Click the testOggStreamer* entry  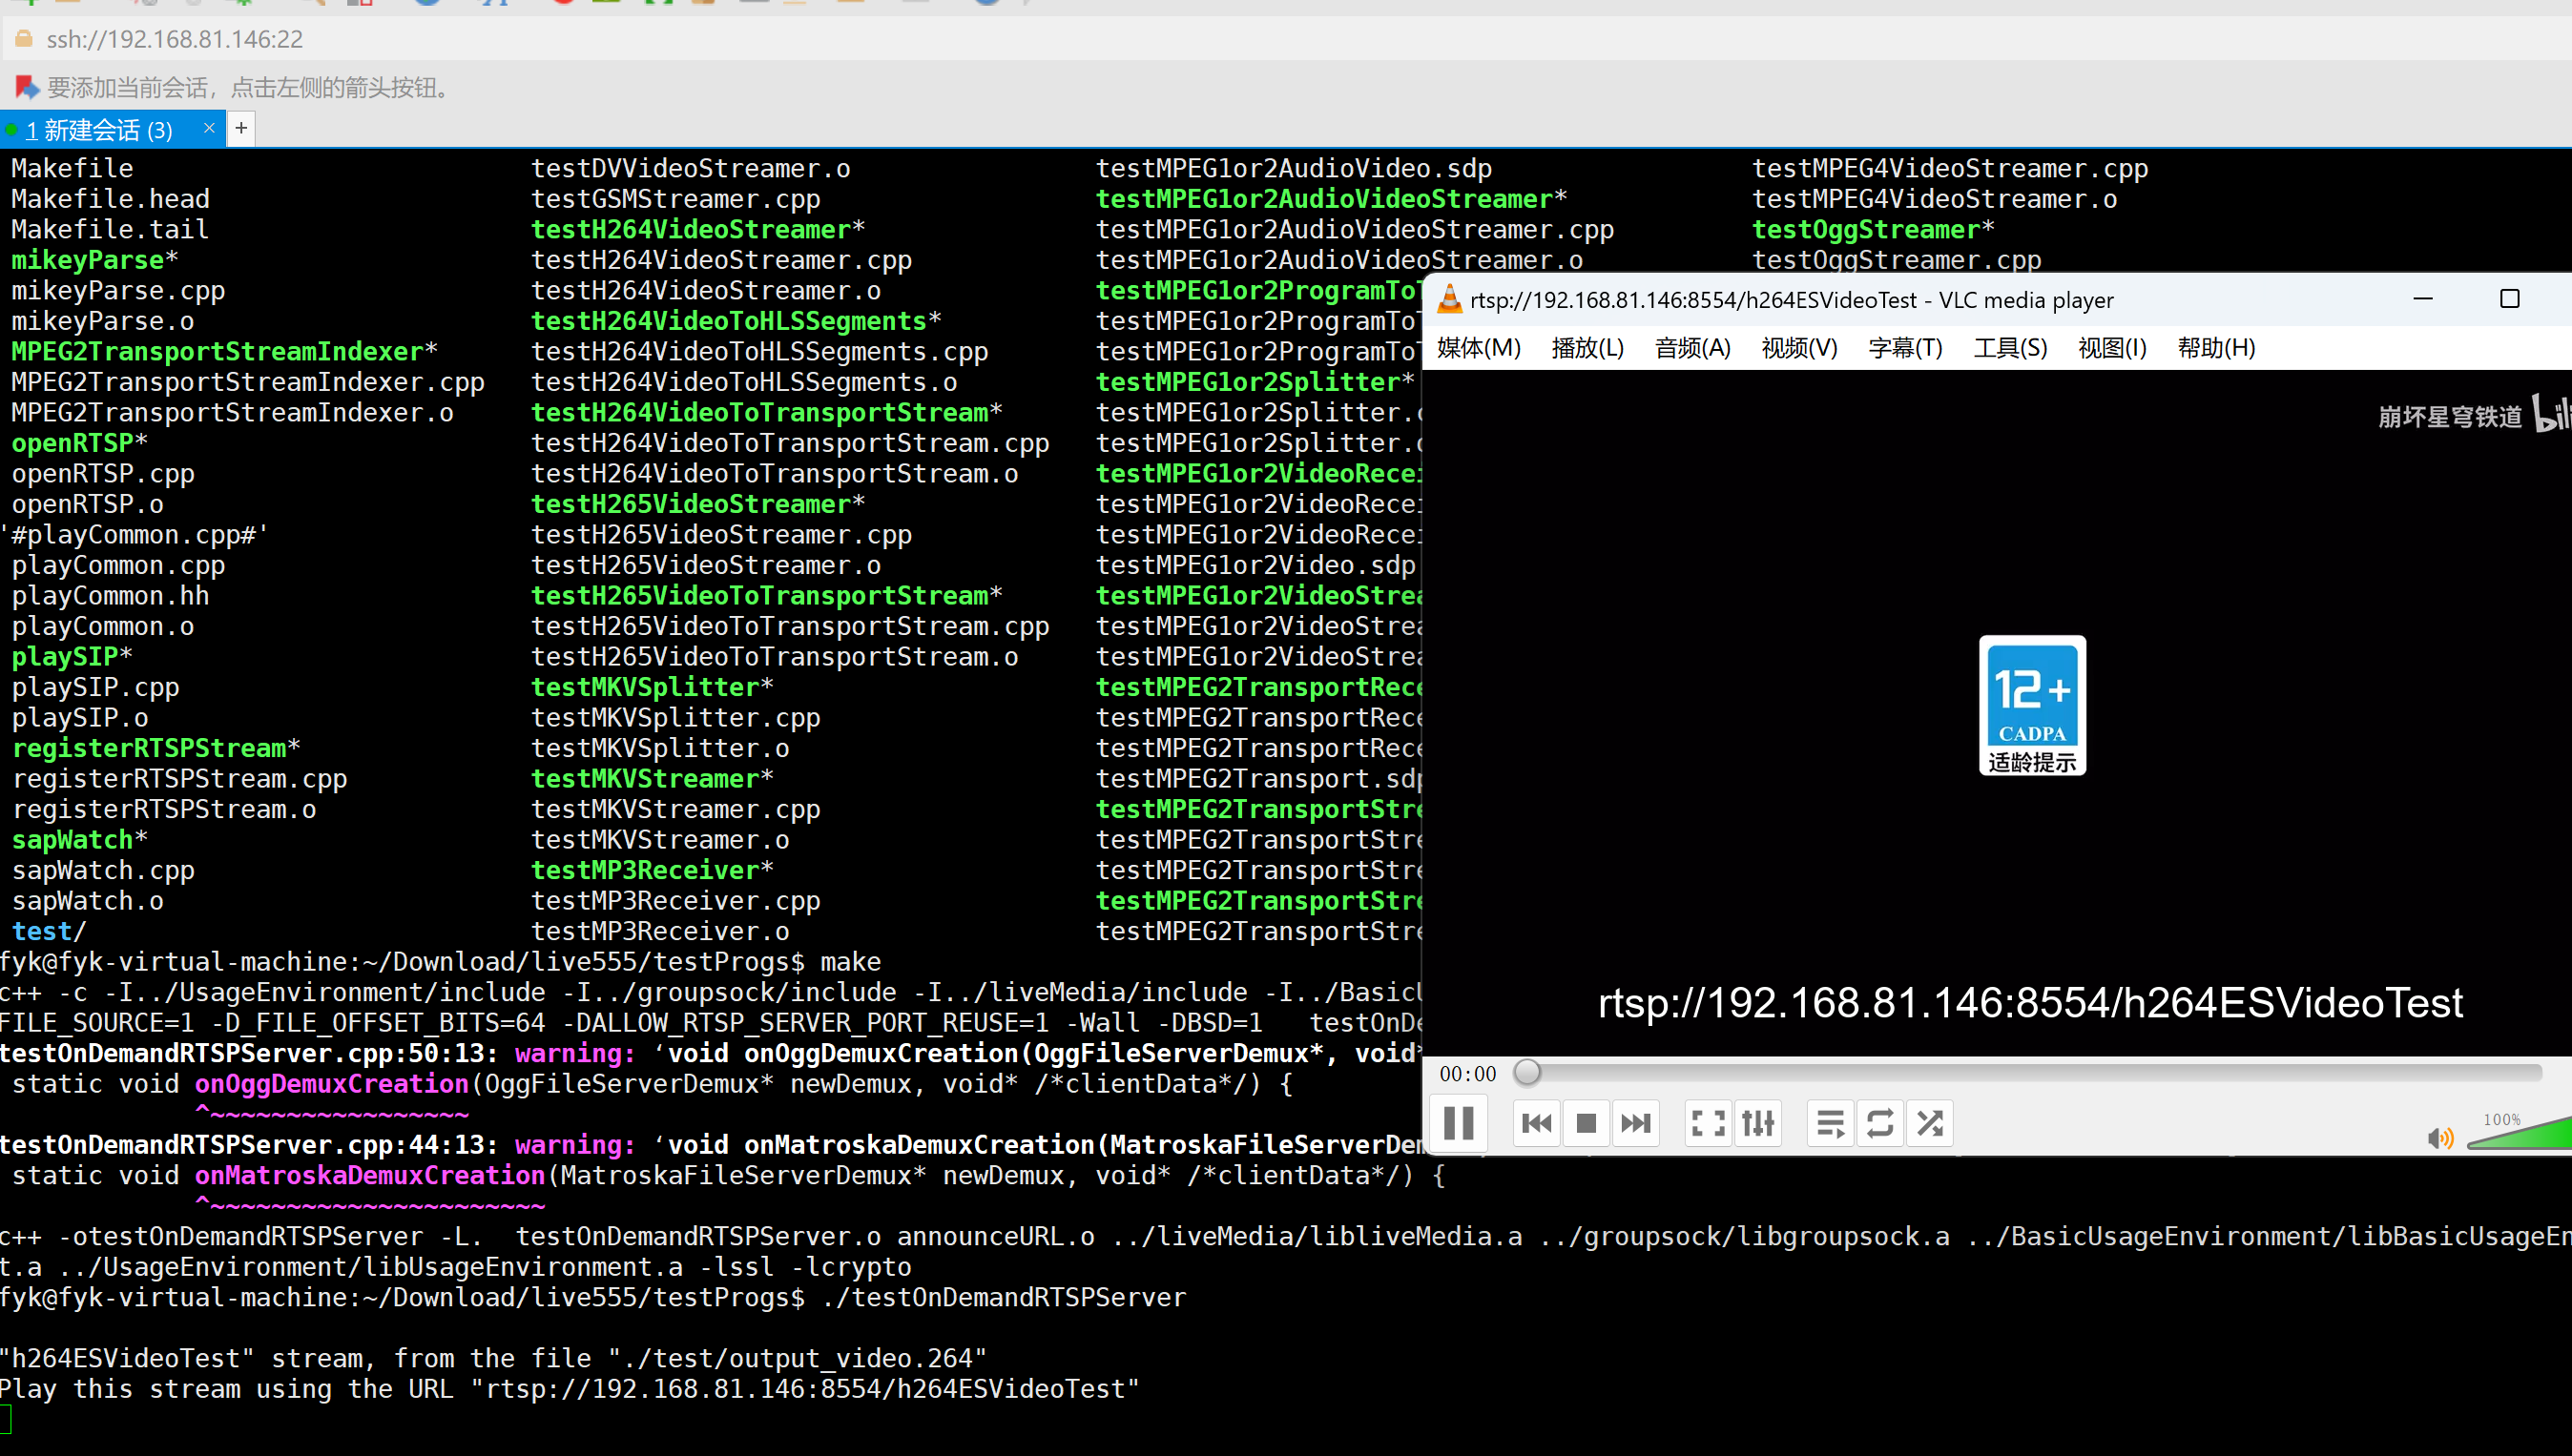coord(1873,230)
